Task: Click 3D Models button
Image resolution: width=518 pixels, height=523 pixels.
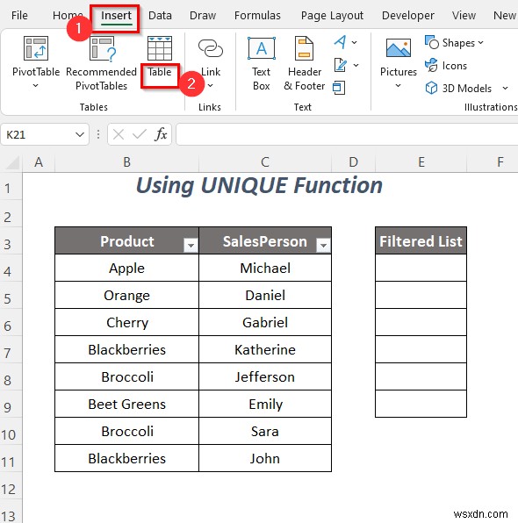Action: click(458, 88)
